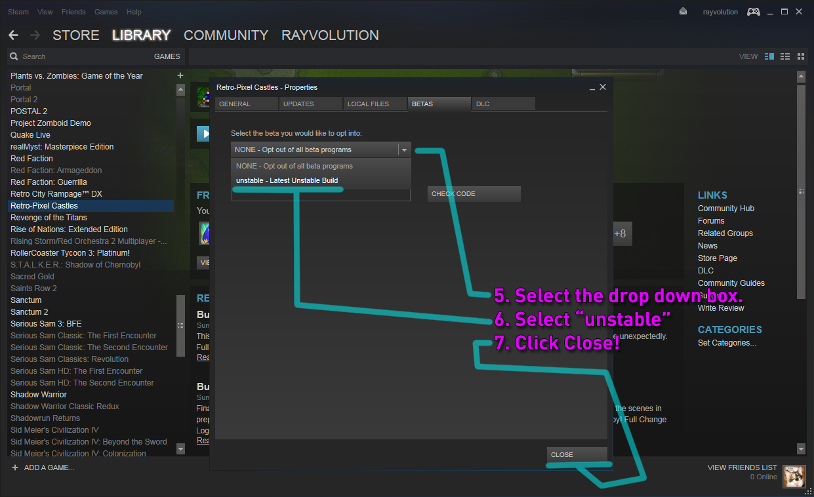Close the Properties dialog with X
814x497 pixels.
point(603,87)
